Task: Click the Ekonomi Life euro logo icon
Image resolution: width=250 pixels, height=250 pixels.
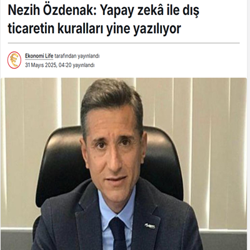Action: point(14,60)
